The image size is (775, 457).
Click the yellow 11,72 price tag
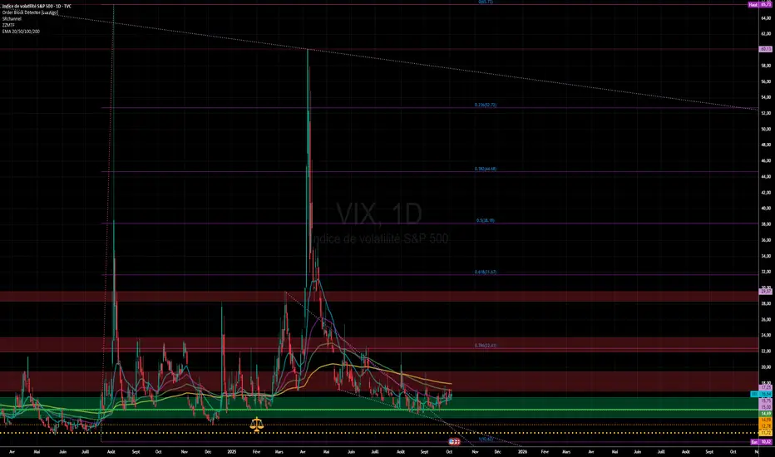766,433
